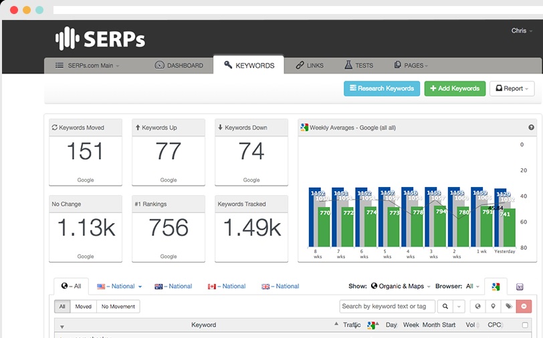Select the UK flag National tab
This screenshot has height=338, width=543.
(280, 286)
